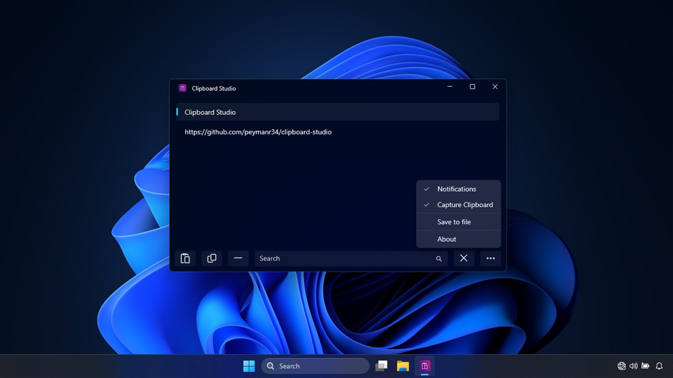
Task: Click the copy icon with overlapping squares
Action: [x=212, y=258]
